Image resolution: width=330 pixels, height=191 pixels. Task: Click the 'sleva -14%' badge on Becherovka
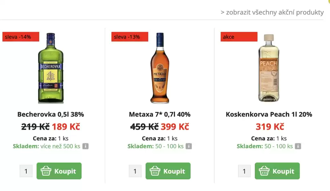point(21,37)
